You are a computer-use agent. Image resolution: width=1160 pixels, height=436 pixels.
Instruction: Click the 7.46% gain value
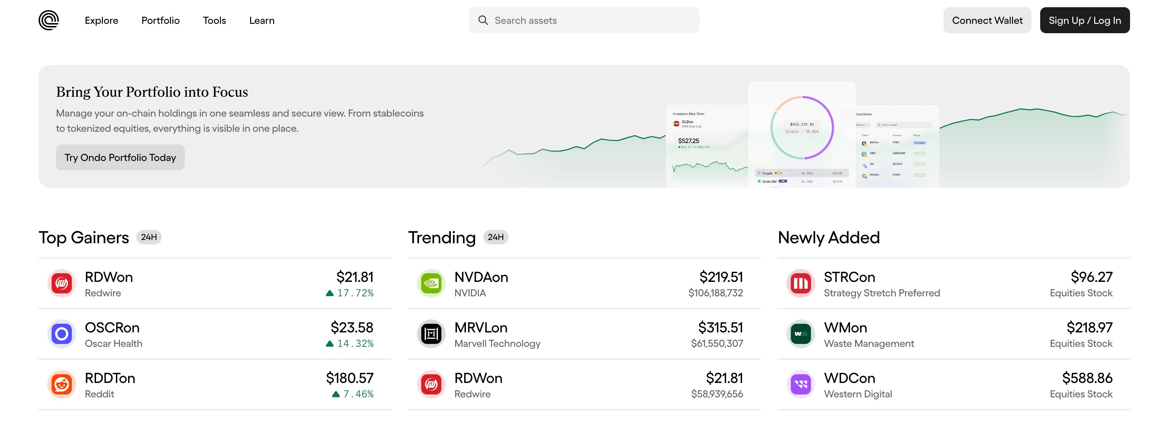353,394
